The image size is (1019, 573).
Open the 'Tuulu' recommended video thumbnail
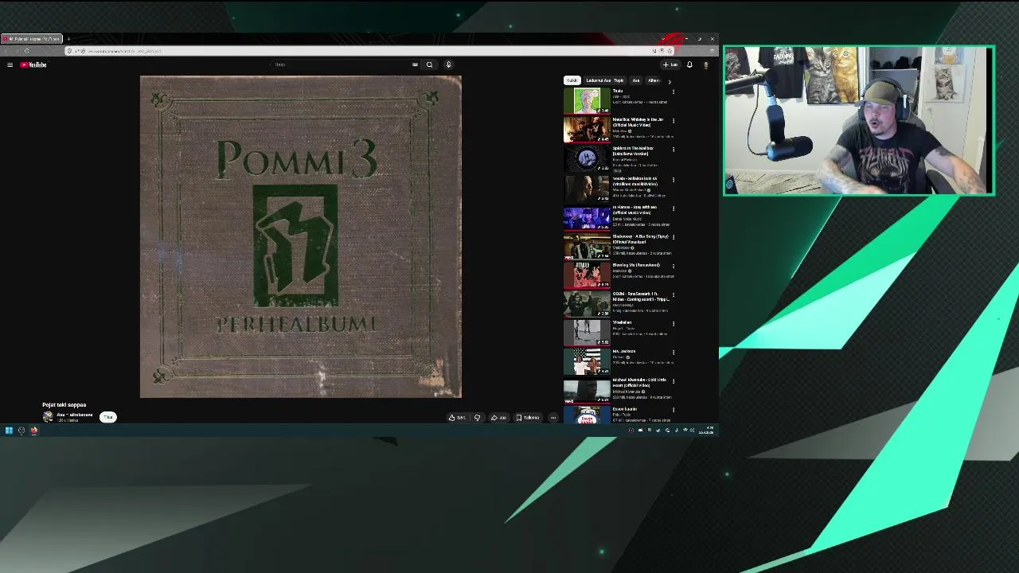coord(587,100)
